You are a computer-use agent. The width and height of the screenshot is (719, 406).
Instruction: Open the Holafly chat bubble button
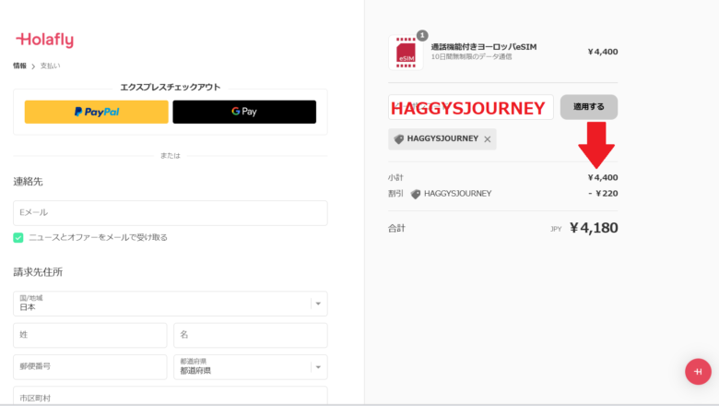[698, 372]
